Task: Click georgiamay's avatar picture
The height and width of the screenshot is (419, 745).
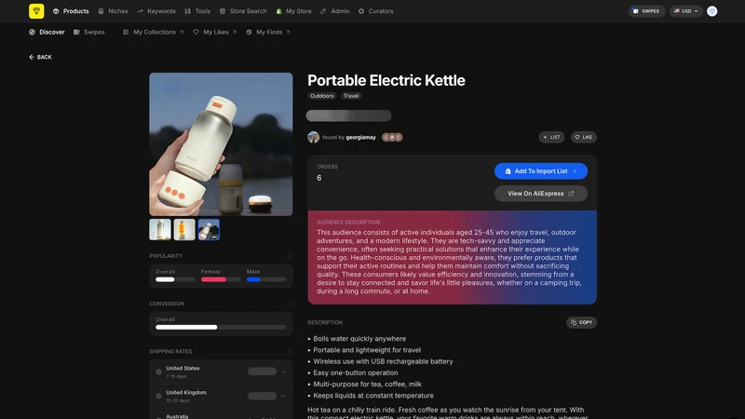Action: coord(314,137)
